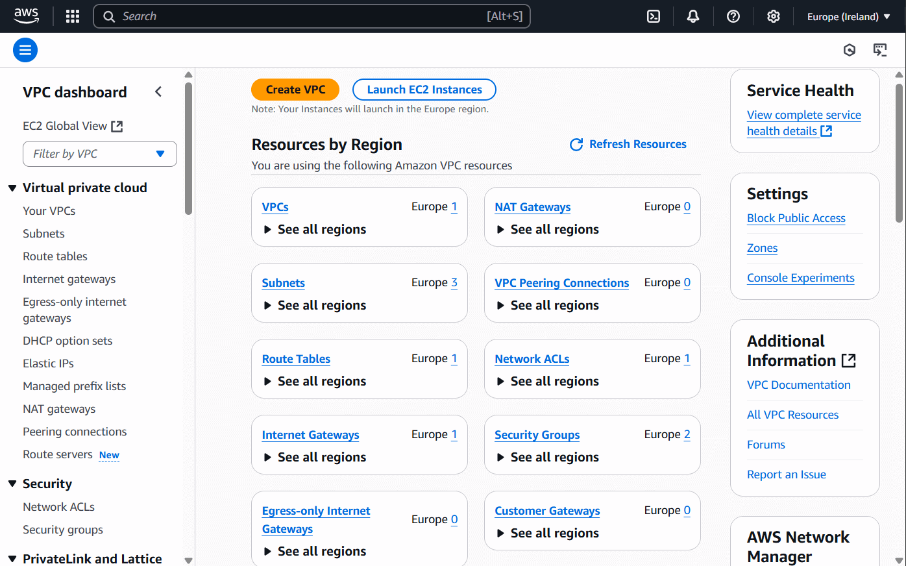Open Managed prefix lists in sidebar
906x566 pixels.
click(x=75, y=386)
